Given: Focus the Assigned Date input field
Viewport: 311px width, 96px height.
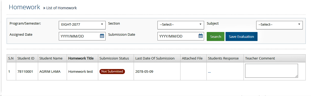Looking at the screenshot, I should point(79,36).
